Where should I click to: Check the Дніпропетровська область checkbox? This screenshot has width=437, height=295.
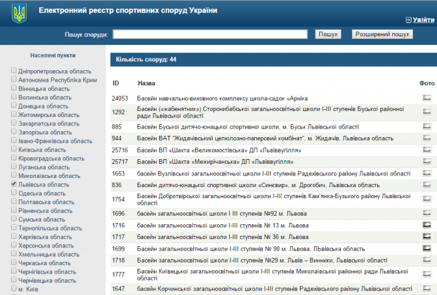(14, 70)
